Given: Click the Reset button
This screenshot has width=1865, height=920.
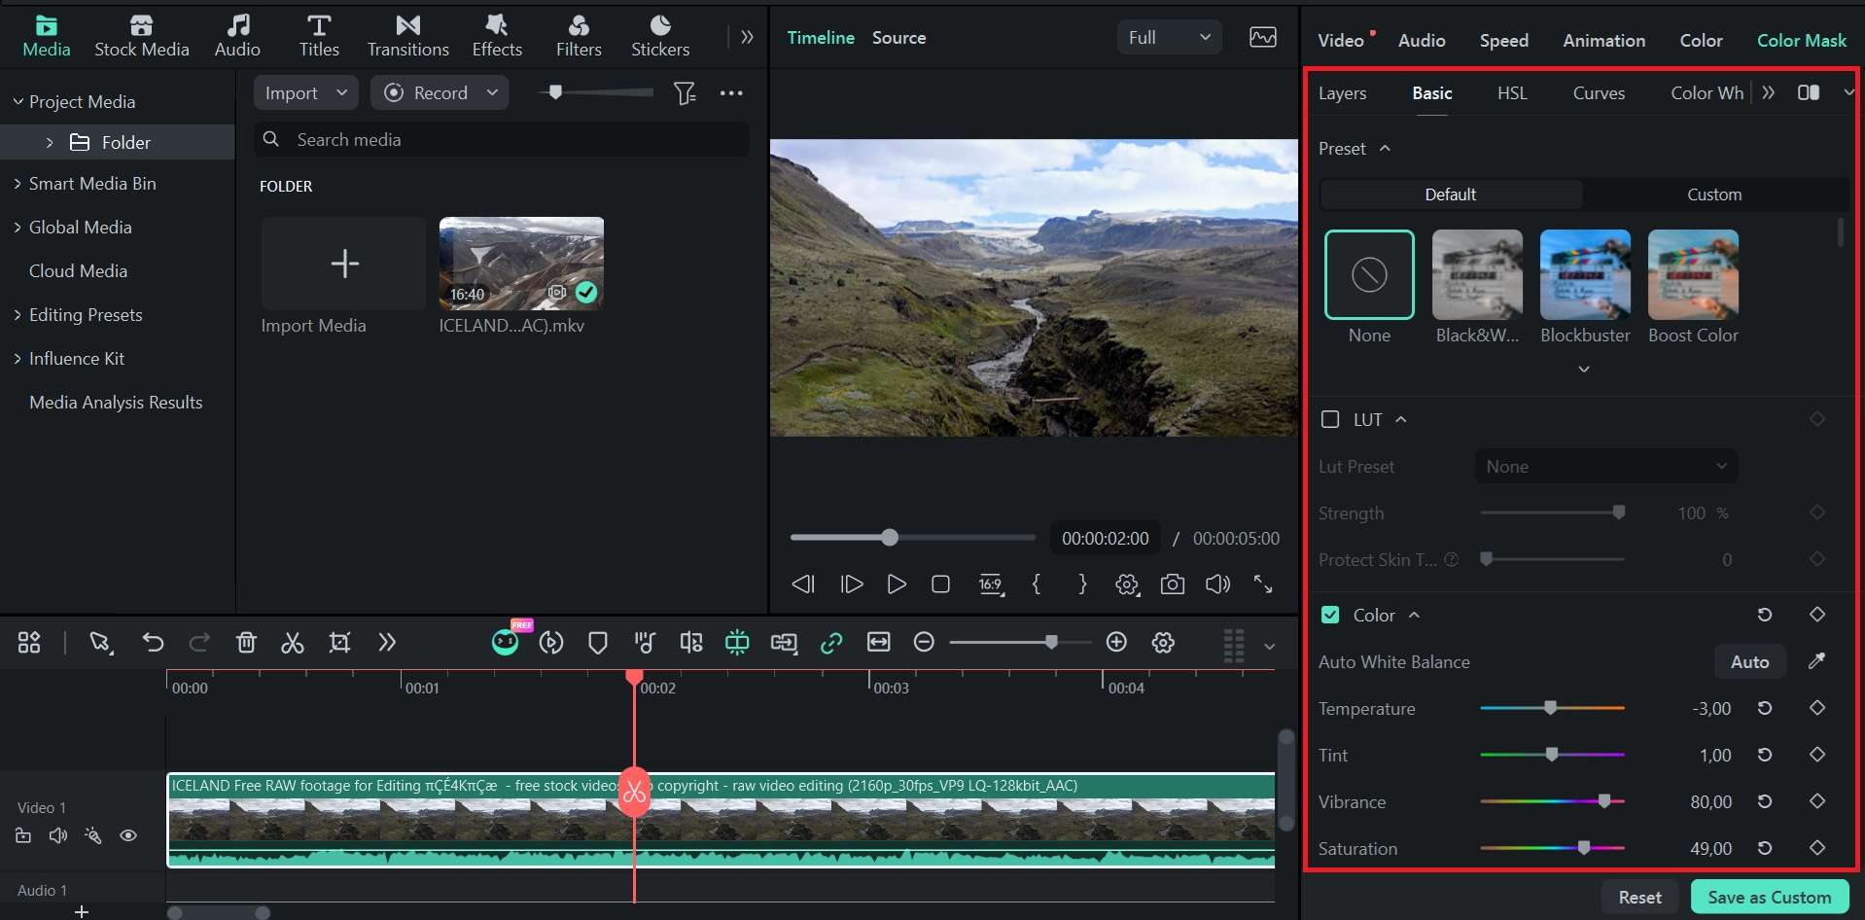Looking at the screenshot, I should click(1639, 898).
